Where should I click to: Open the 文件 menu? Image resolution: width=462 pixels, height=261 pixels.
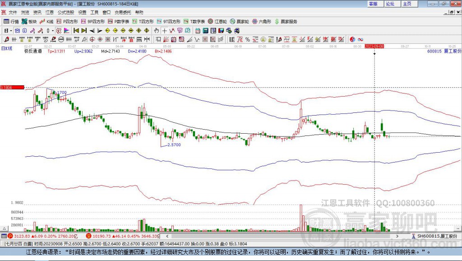coord(13,12)
